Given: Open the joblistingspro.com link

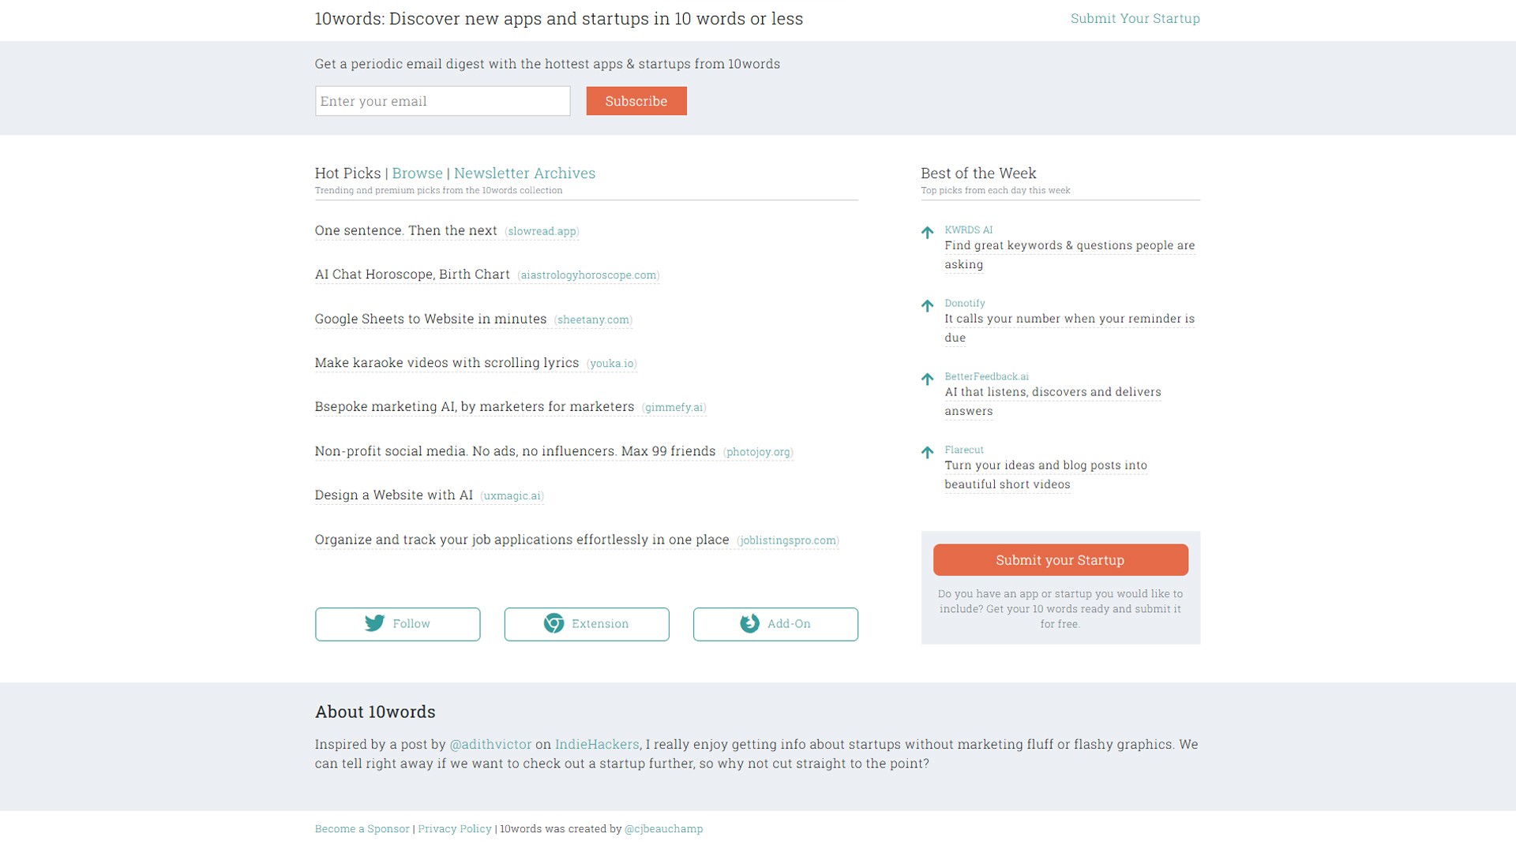Looking at the screenshot, I should pyautogui.click(x=787, y=540).
